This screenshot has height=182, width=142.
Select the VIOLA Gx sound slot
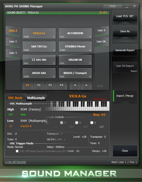(x=39, y=33)
